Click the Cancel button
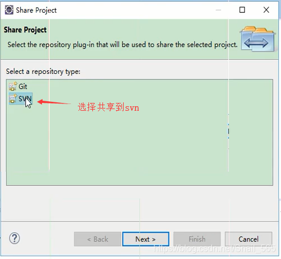This screenshot has width=281, height=259. [249, 239]
